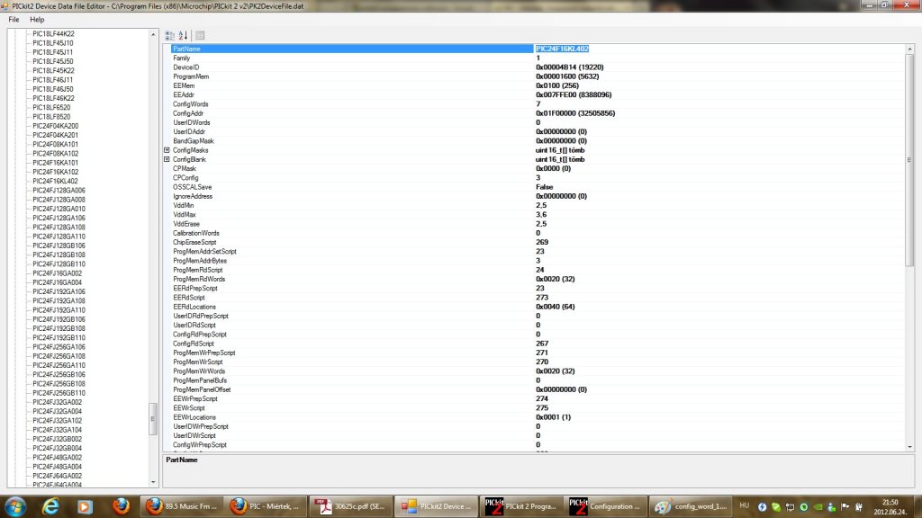Select PIC24F16KA101 device entry

coord(55,163)
